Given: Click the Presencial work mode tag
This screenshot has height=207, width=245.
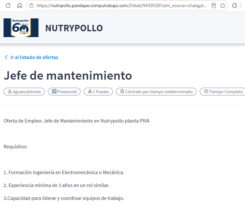Looking at the screenshot, I should 64,92.
